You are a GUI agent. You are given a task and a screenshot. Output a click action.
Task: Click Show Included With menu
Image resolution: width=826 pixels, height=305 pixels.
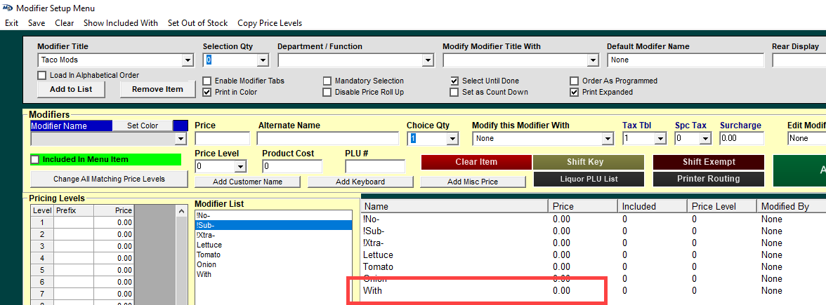tap(120, 23)
